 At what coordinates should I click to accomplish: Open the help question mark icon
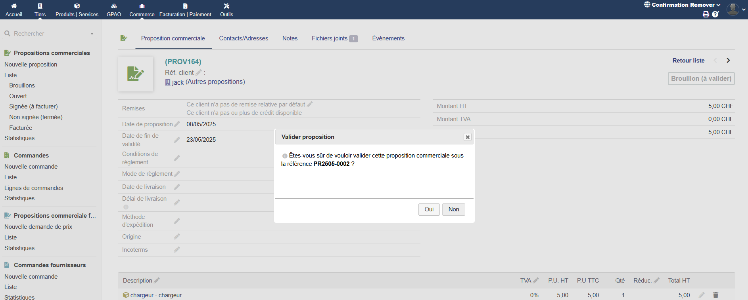pos(715,14)
